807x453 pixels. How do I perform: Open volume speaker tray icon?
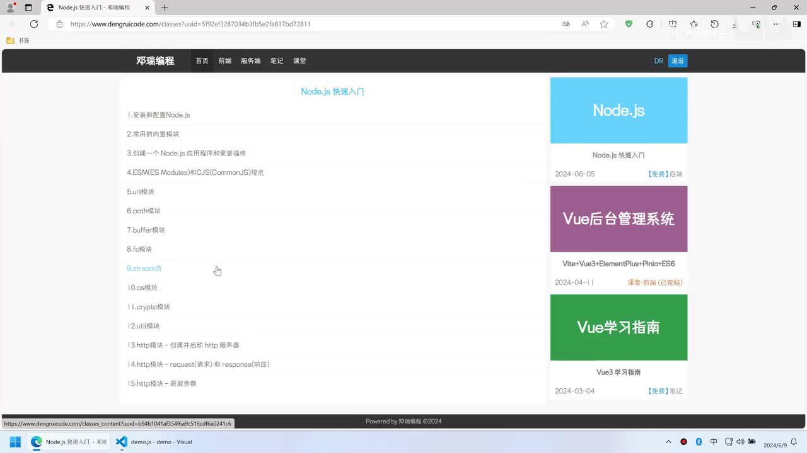[740, 442]
